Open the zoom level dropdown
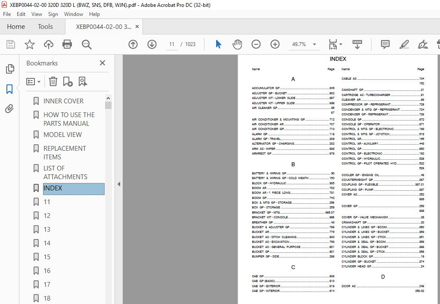 (315, 44)
